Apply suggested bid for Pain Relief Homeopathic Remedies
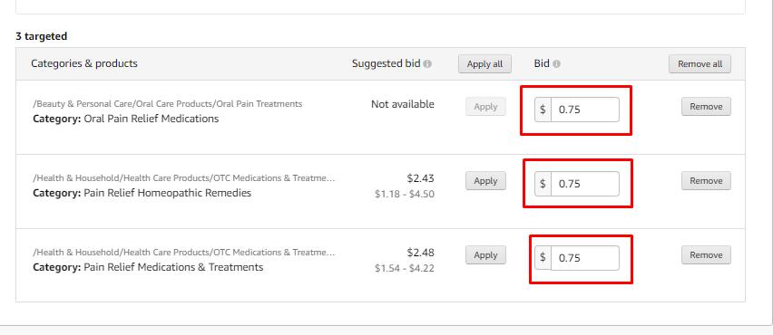Image resolution: width=773 pixels, height=335 pixels. (x=485, y=181)
